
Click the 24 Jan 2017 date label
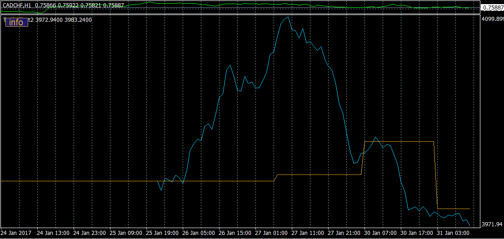(x=17, y=233)
